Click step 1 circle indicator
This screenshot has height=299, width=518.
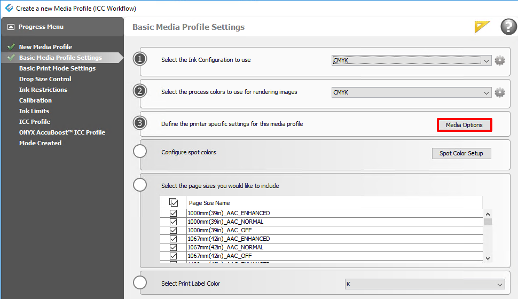point(140,59)
